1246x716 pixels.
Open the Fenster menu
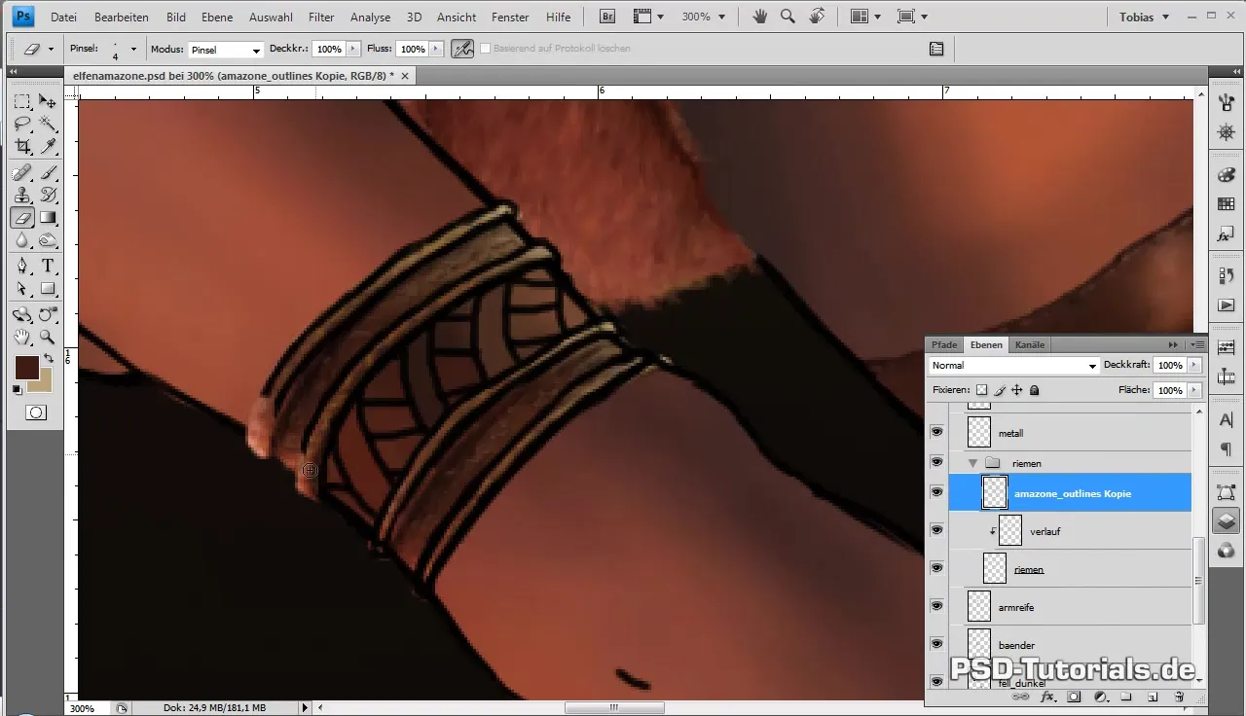point(510,18)
